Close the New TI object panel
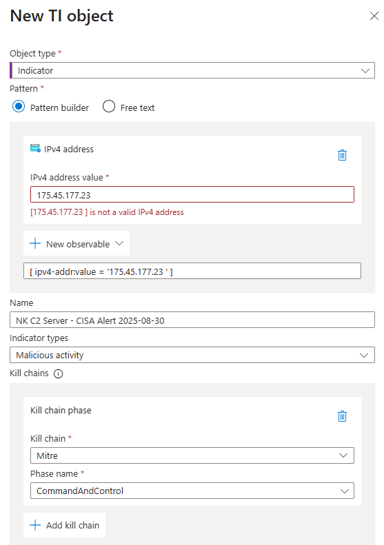The image size is (384, 545). pos(374,16)
